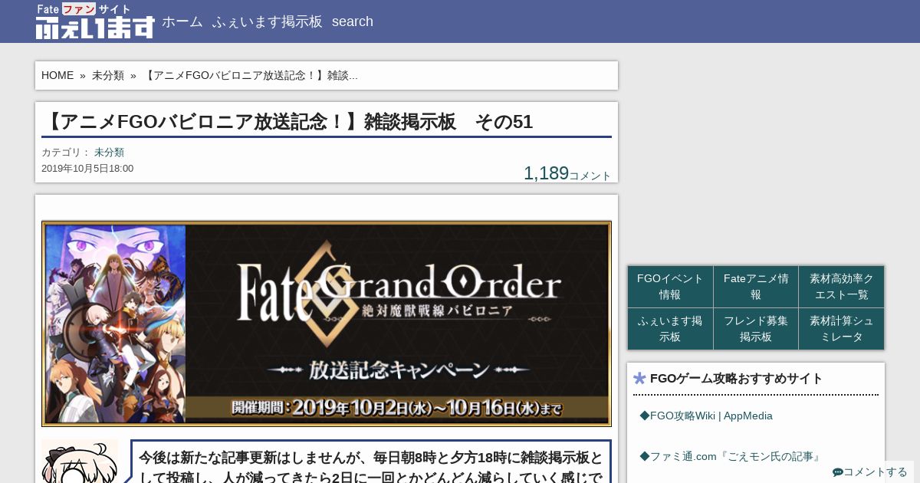Image resolution: width=920 pixels, height=483 pixels.
Task: Open フレンド募集掲示板 tile
Action: [x=756, y=329]
